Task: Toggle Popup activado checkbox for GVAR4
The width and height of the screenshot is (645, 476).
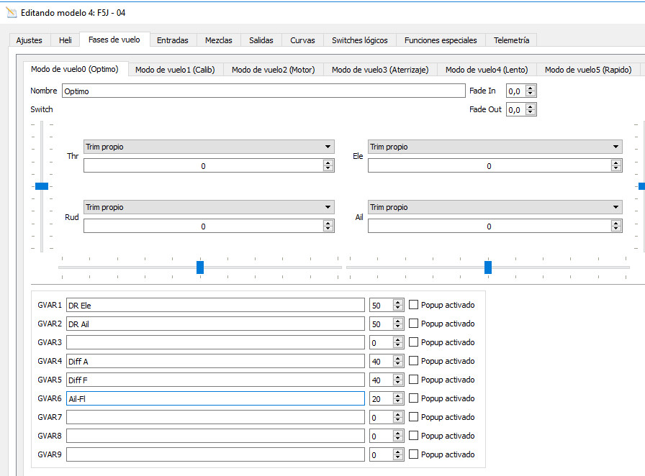Action: [x=413, y=361]
